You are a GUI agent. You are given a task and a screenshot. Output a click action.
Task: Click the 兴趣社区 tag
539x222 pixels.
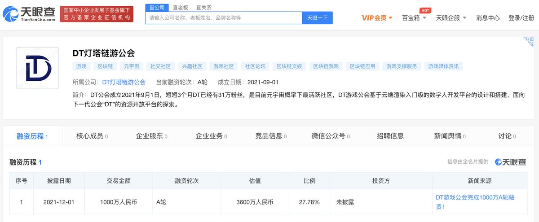tap(192, 66)
